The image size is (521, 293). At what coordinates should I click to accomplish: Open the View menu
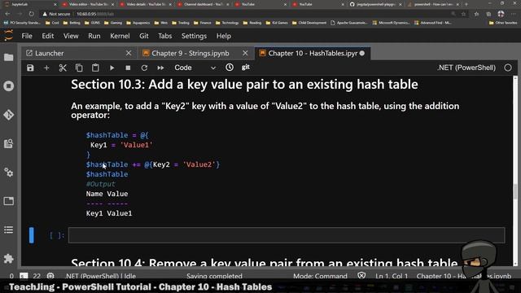(71, 36)
